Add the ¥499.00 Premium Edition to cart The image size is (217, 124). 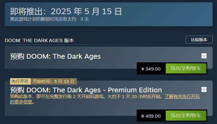click(186, 116)
